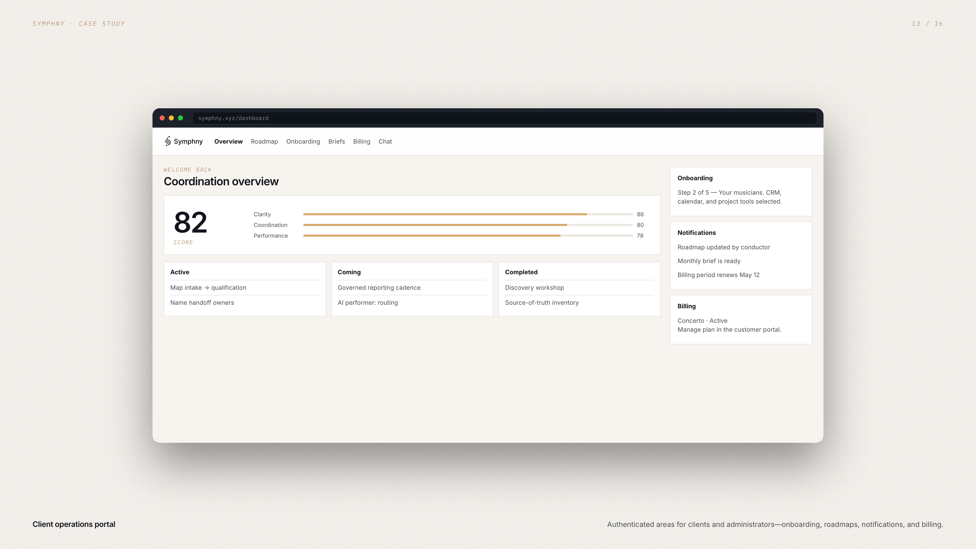Click the Billing side card title

(x=687, y=306)
